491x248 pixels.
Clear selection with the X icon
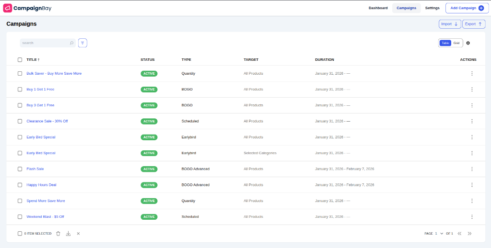click(x=78, y=234)
